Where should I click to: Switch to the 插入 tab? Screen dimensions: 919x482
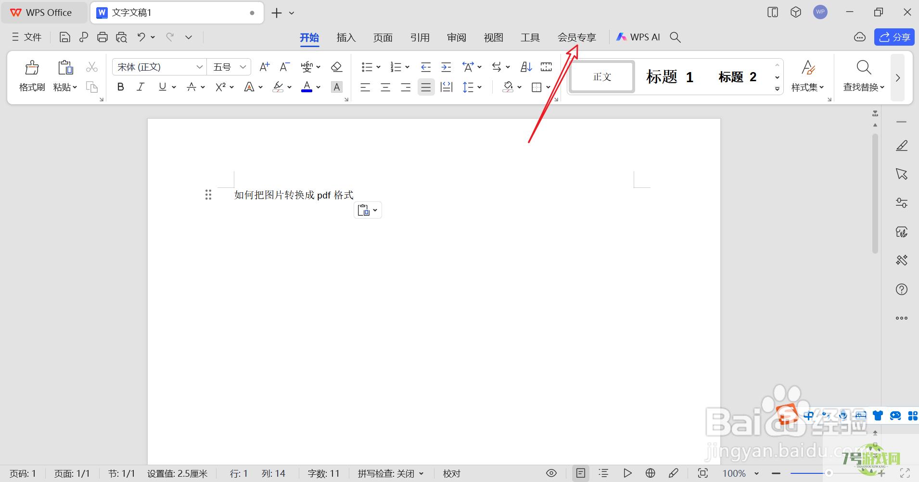coord(346,37)
